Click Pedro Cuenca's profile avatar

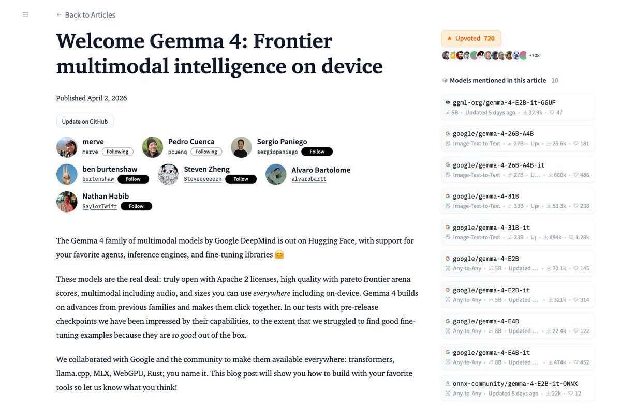click(x=153, y=147)
